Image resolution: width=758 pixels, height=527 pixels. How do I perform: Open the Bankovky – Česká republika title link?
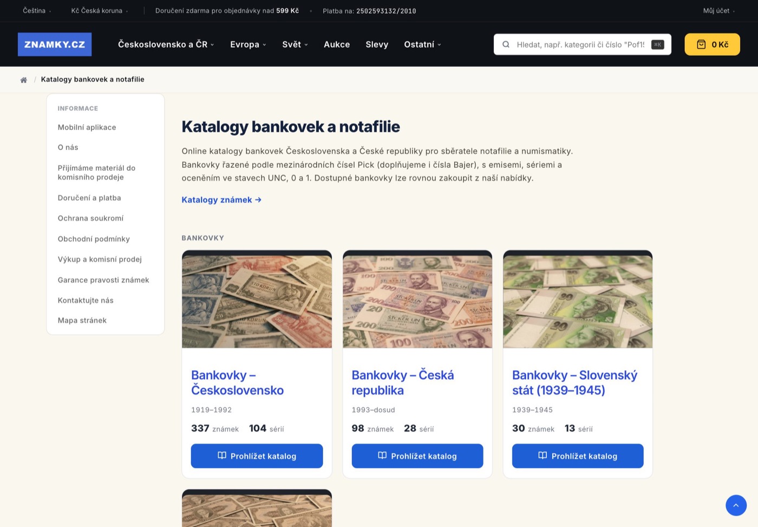click(403, 382)
